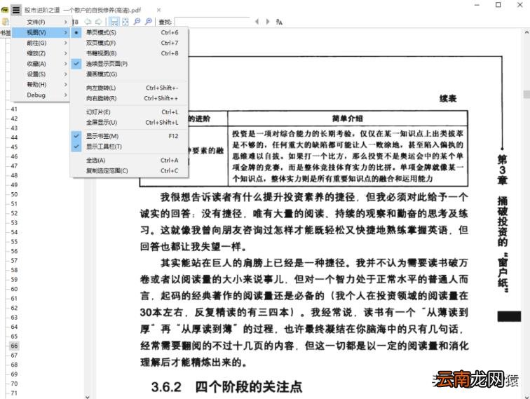The width and height of the screenshot is (530, 399).
Task: Toggle 连续显示页面(P) checkmark
Action: point(129,64)
